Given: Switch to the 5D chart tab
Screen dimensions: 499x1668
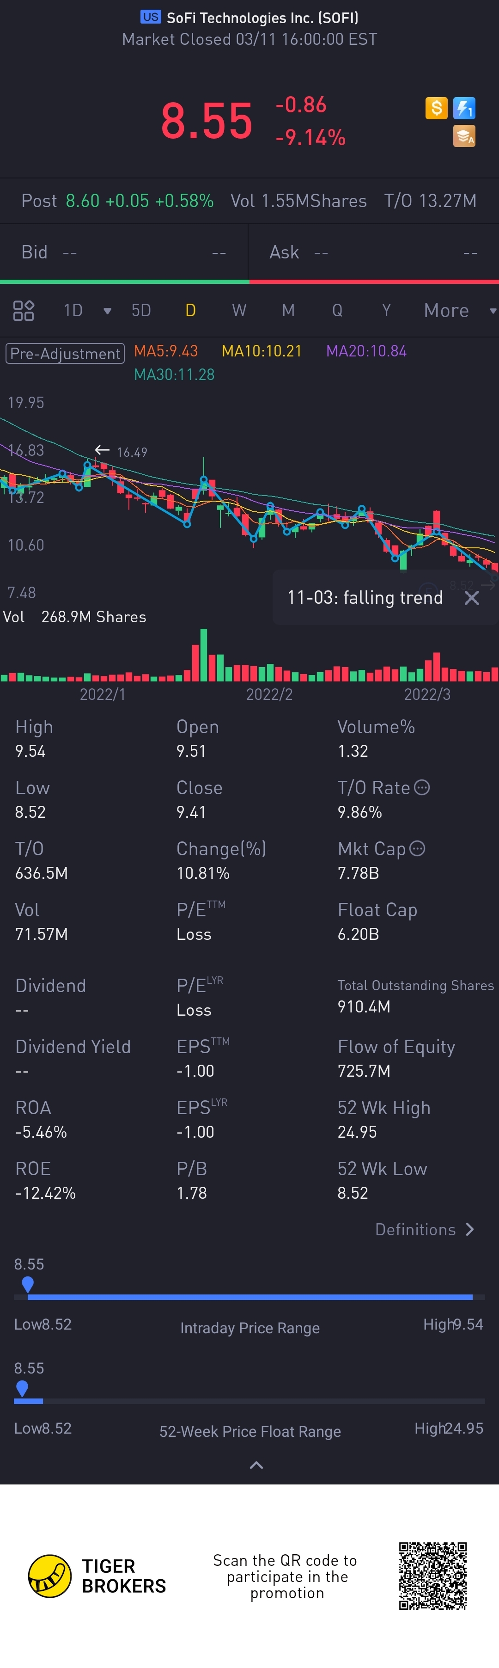Looking at the screenshot, I should tap(141, 311).
